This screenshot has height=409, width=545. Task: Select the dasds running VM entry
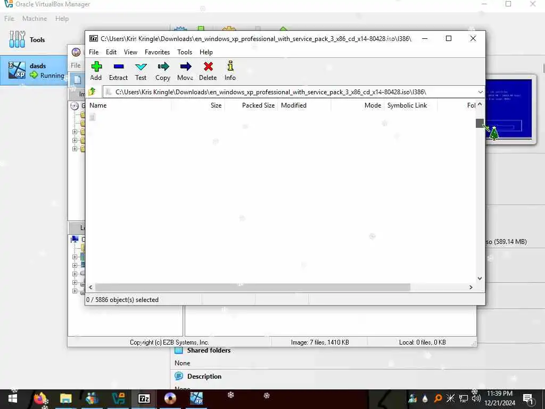point(35,71)
